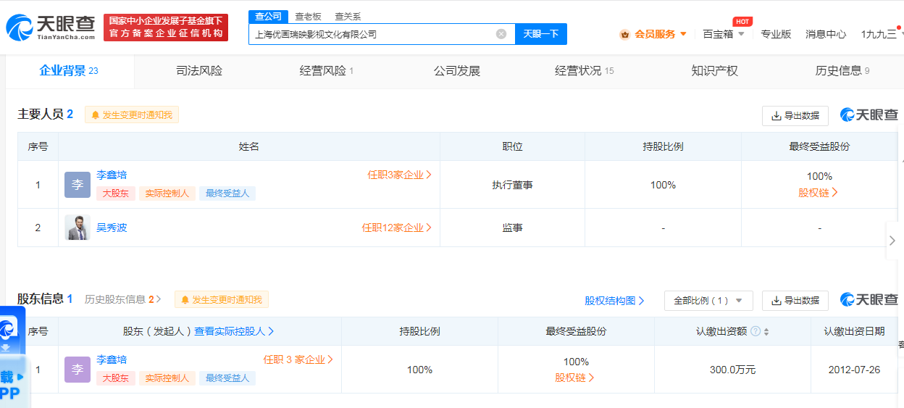This screenshot has width=904, height=408.
Task: Clear the search box with the X icon
Action: click(x=501, y=34)
